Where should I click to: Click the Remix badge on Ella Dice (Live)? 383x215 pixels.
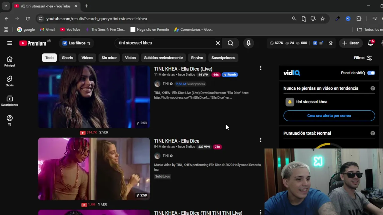(230, 75)
